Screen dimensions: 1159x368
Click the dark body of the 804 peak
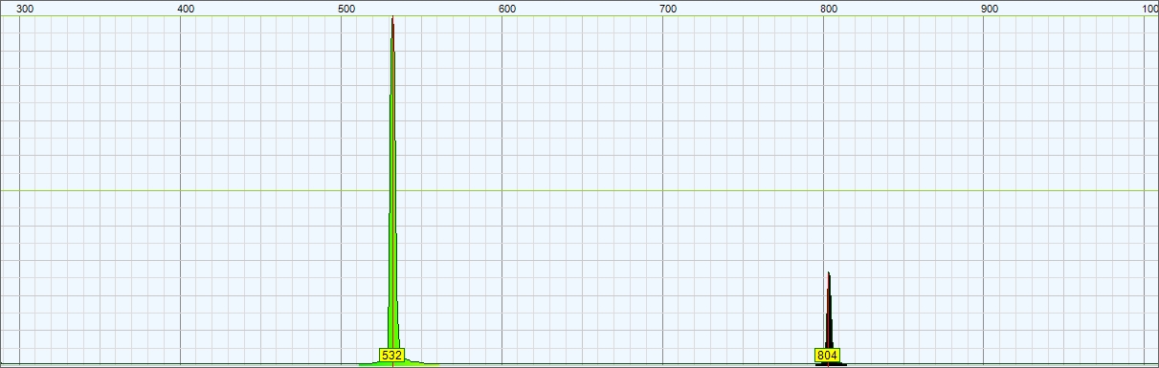coord(829,315)
